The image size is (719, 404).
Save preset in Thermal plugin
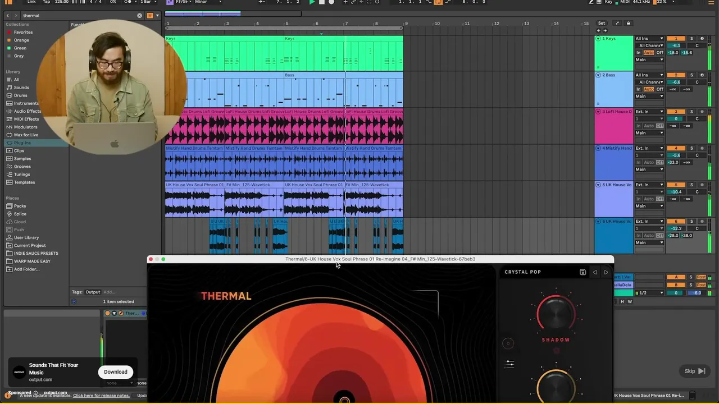(583, 272)
